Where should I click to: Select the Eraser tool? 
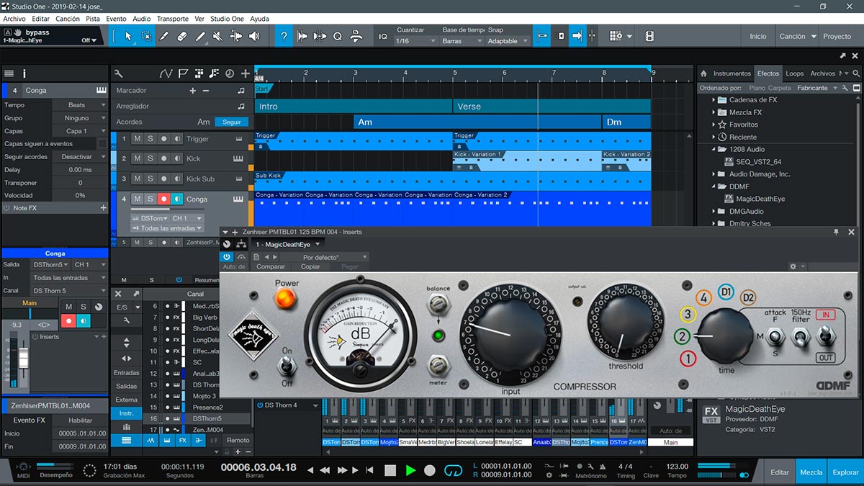tap(182, 36)
